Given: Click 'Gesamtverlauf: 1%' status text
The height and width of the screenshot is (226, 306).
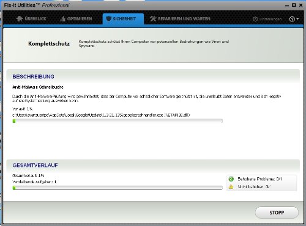Looking at the screenshot, I should 28,175.
